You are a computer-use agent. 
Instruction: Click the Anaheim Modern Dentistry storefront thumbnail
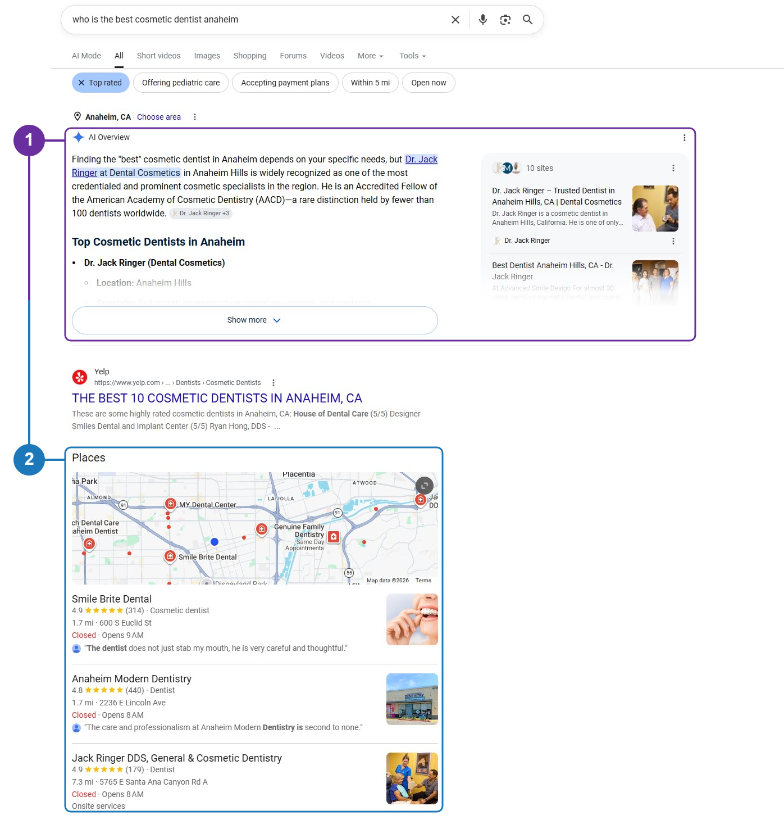pos(412,699)
